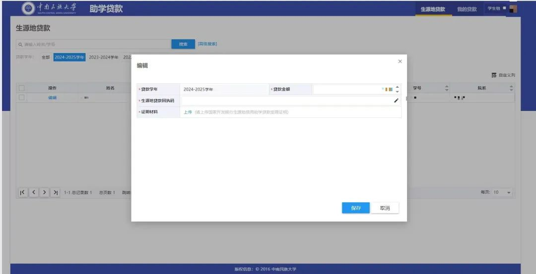
Task: Close the 编辑 dialog with X
Action: pos(400,61)
